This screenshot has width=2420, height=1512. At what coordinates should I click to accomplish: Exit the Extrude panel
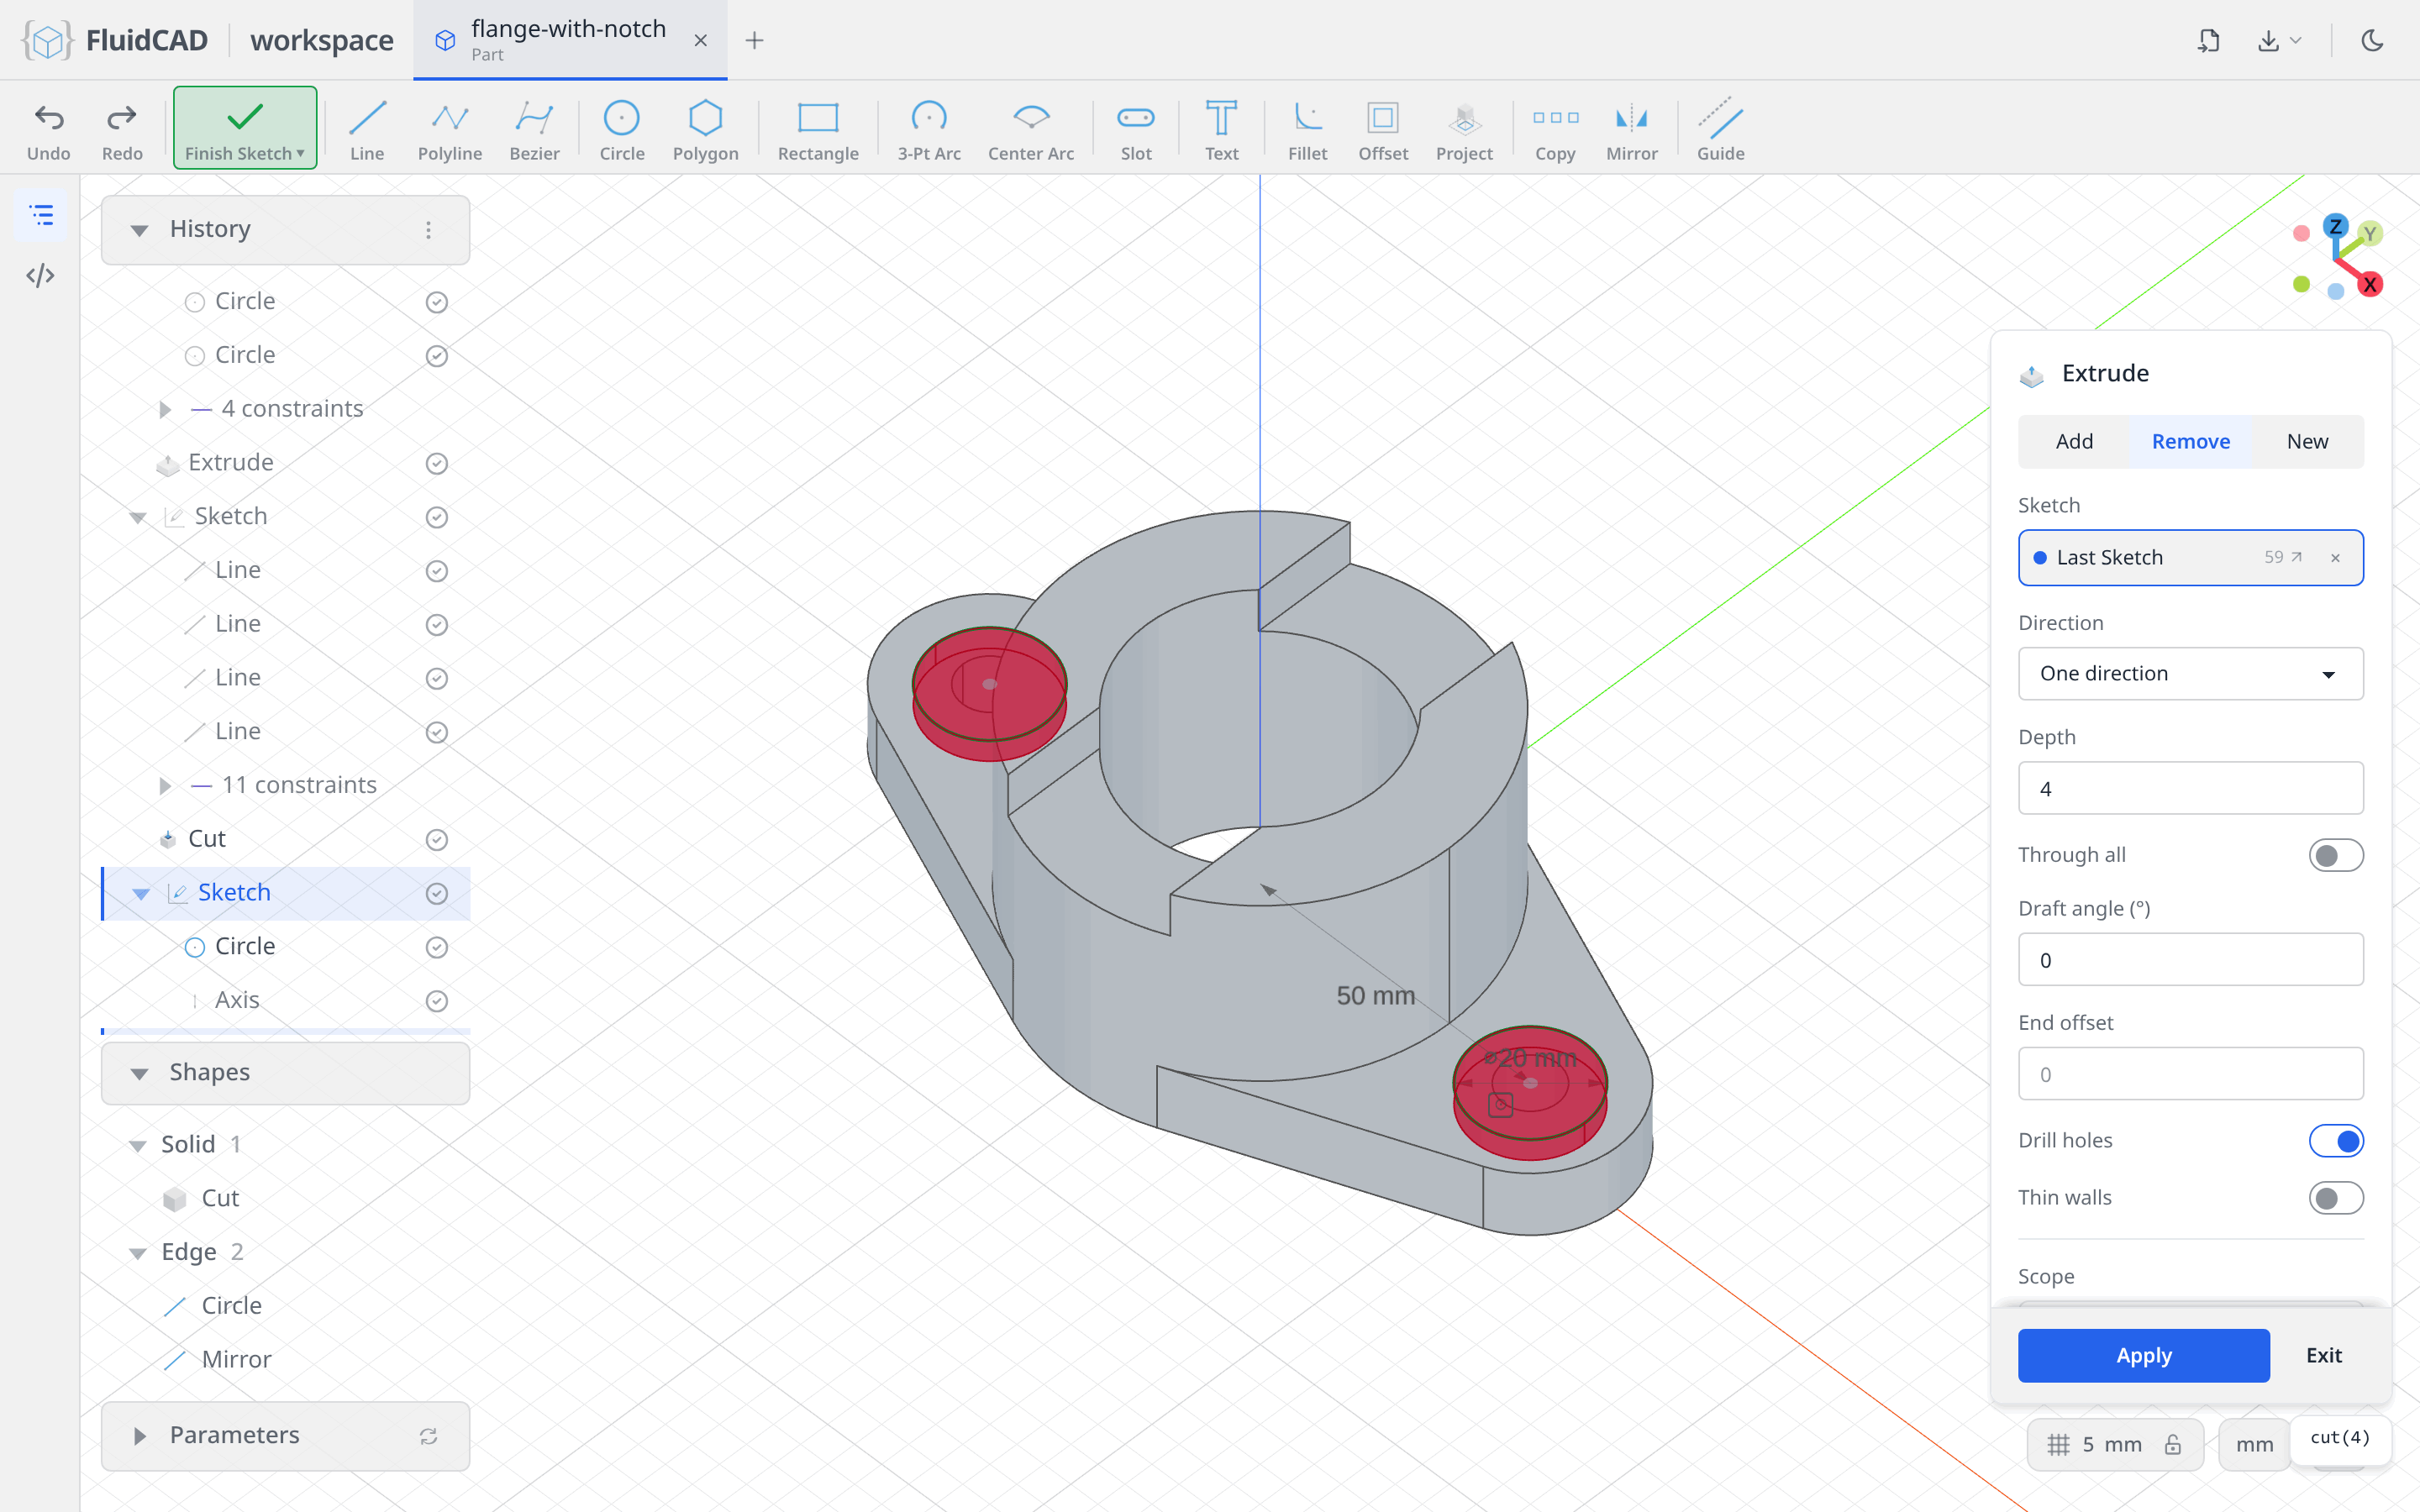[2323, 1355]
